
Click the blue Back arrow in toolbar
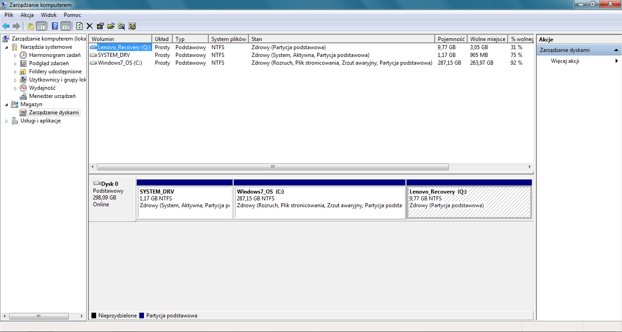tap(6, 26)
